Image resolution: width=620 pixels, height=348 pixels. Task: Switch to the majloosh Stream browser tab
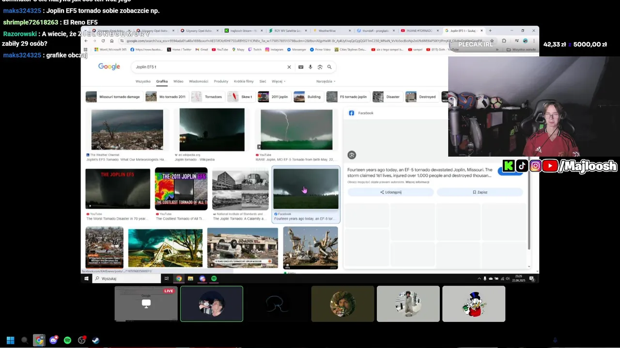243,30
